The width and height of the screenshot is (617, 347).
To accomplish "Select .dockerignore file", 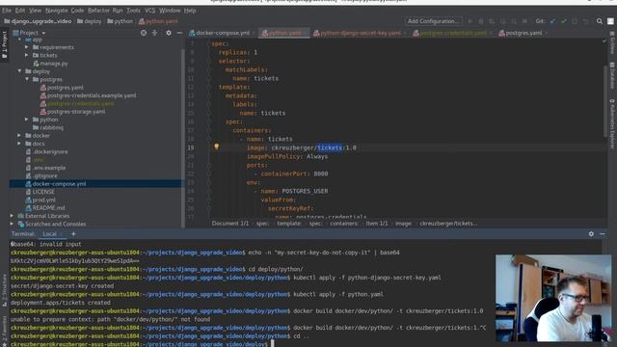I will pyautogui.click(x=47, y=151).
